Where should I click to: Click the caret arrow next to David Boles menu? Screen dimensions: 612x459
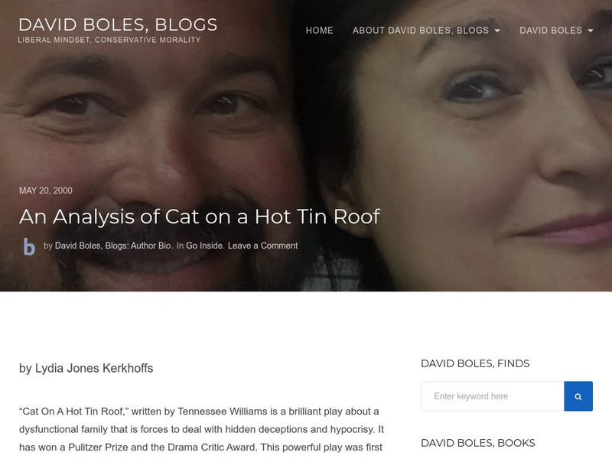590,31
